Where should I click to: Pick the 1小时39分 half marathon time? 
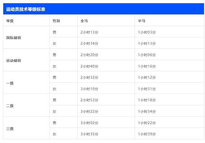click(x=147, y=134)
